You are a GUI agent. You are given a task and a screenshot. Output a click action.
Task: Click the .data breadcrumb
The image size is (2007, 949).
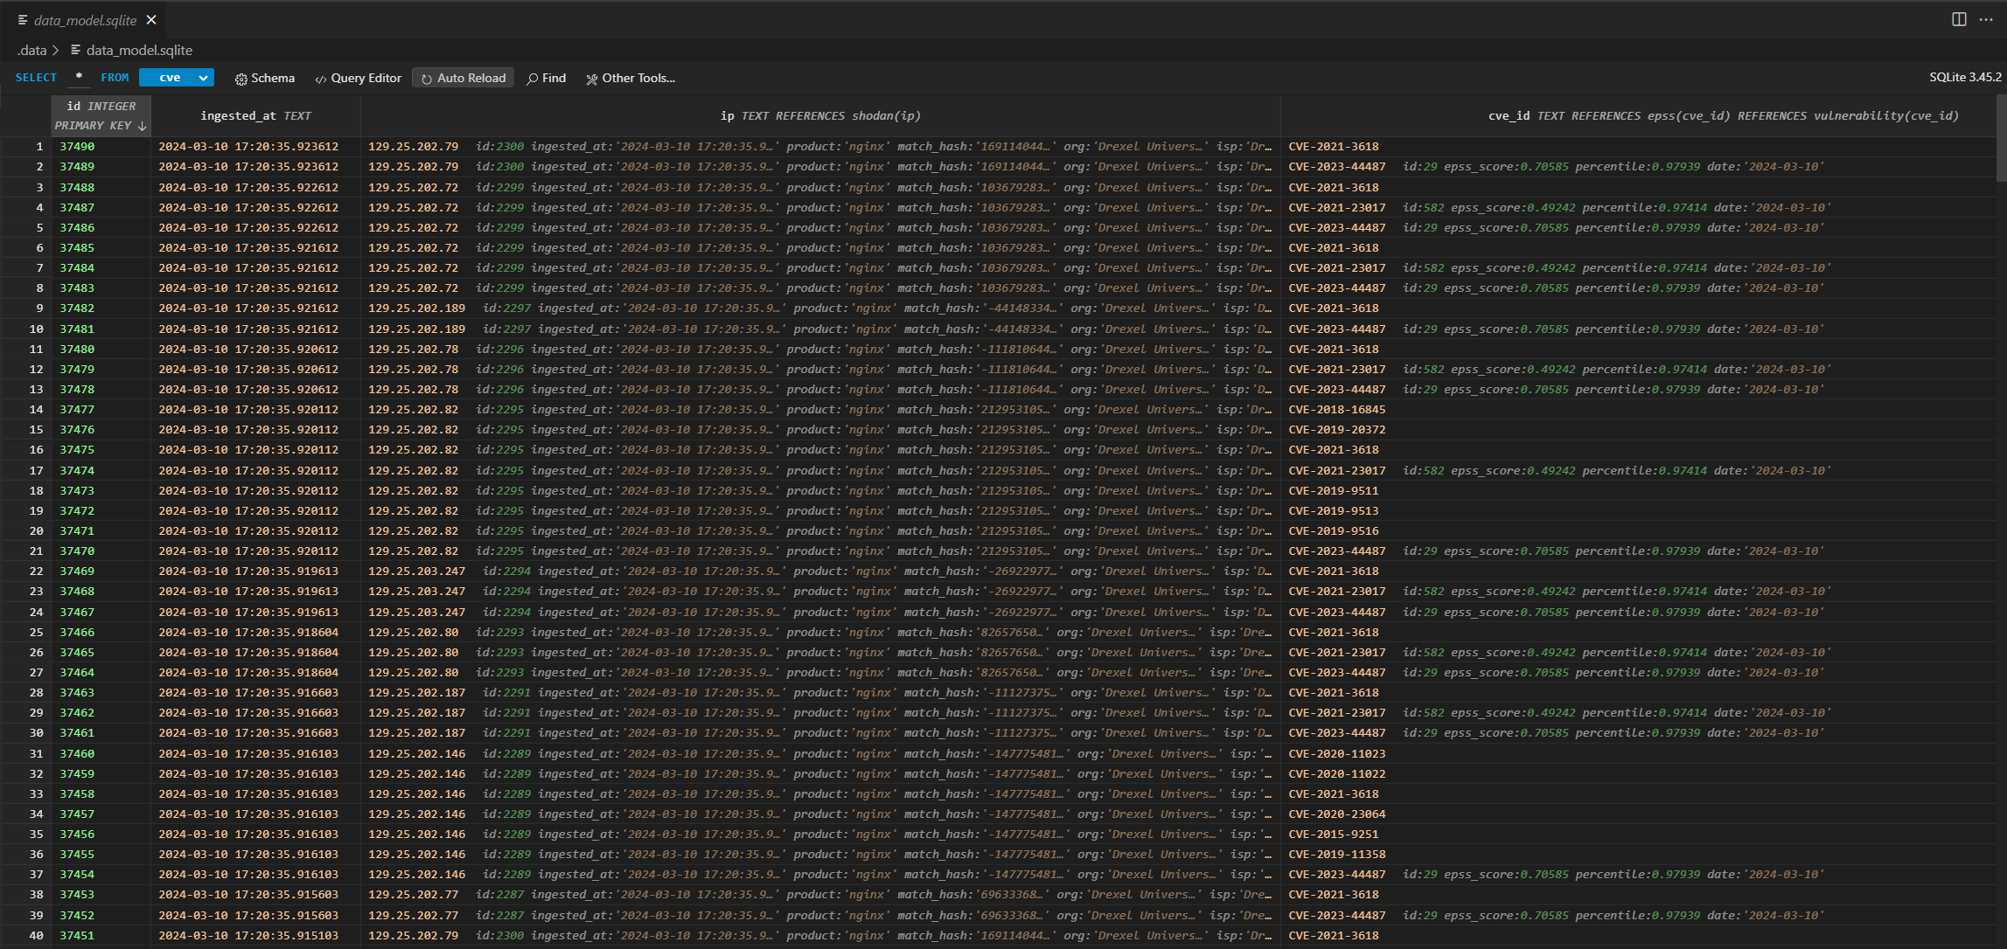point(31,50)
